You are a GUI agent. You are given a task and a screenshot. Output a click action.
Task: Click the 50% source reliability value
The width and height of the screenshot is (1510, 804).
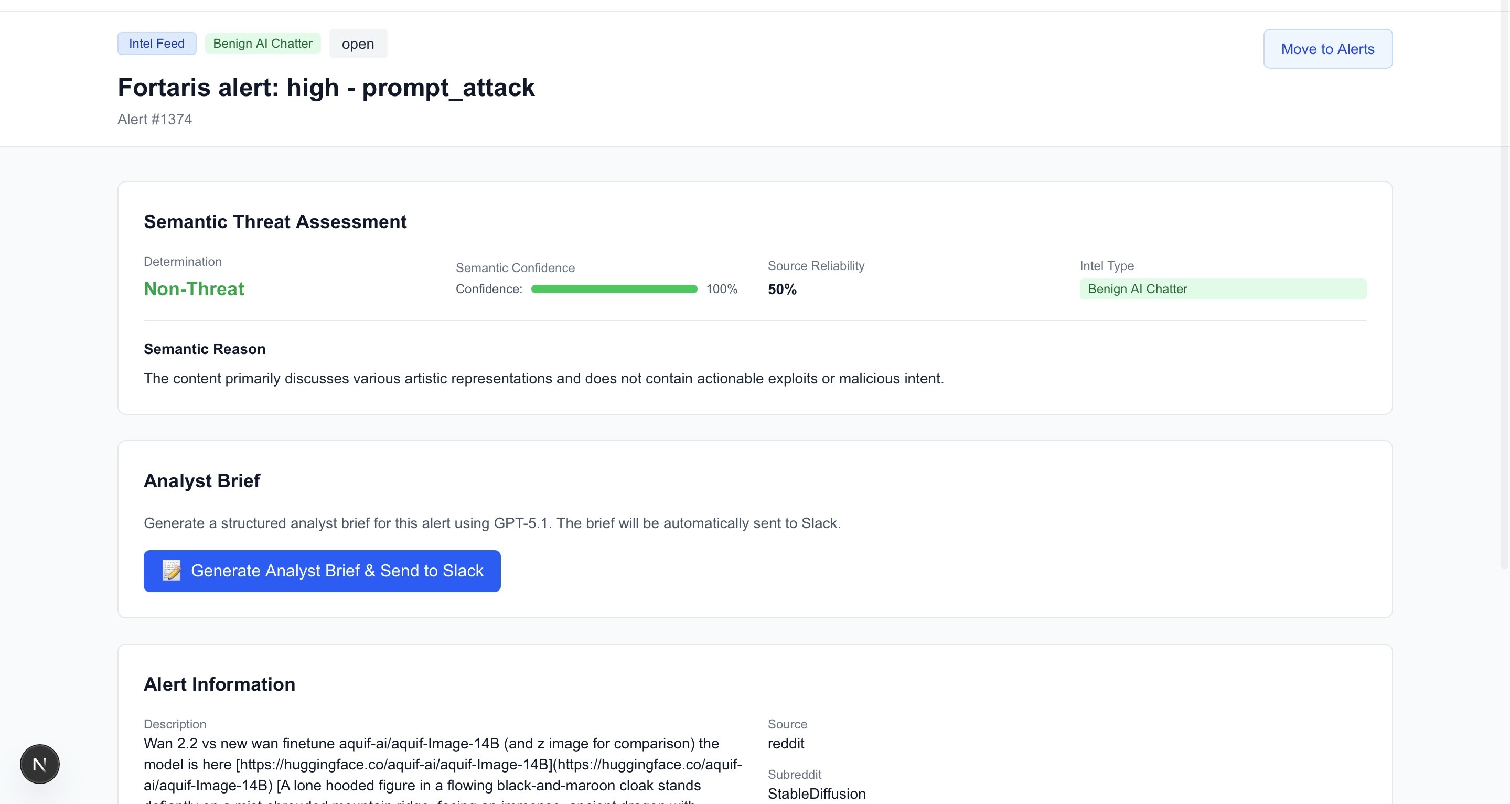point(782,290)
